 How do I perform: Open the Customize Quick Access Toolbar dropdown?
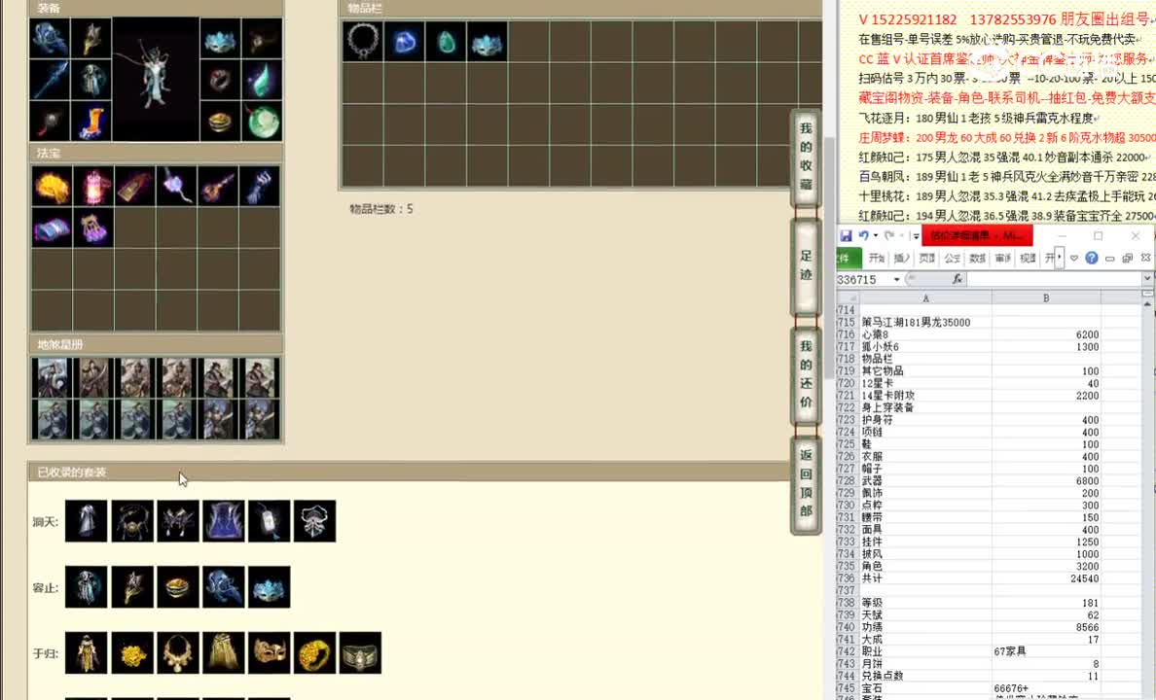tap(915, 235)
